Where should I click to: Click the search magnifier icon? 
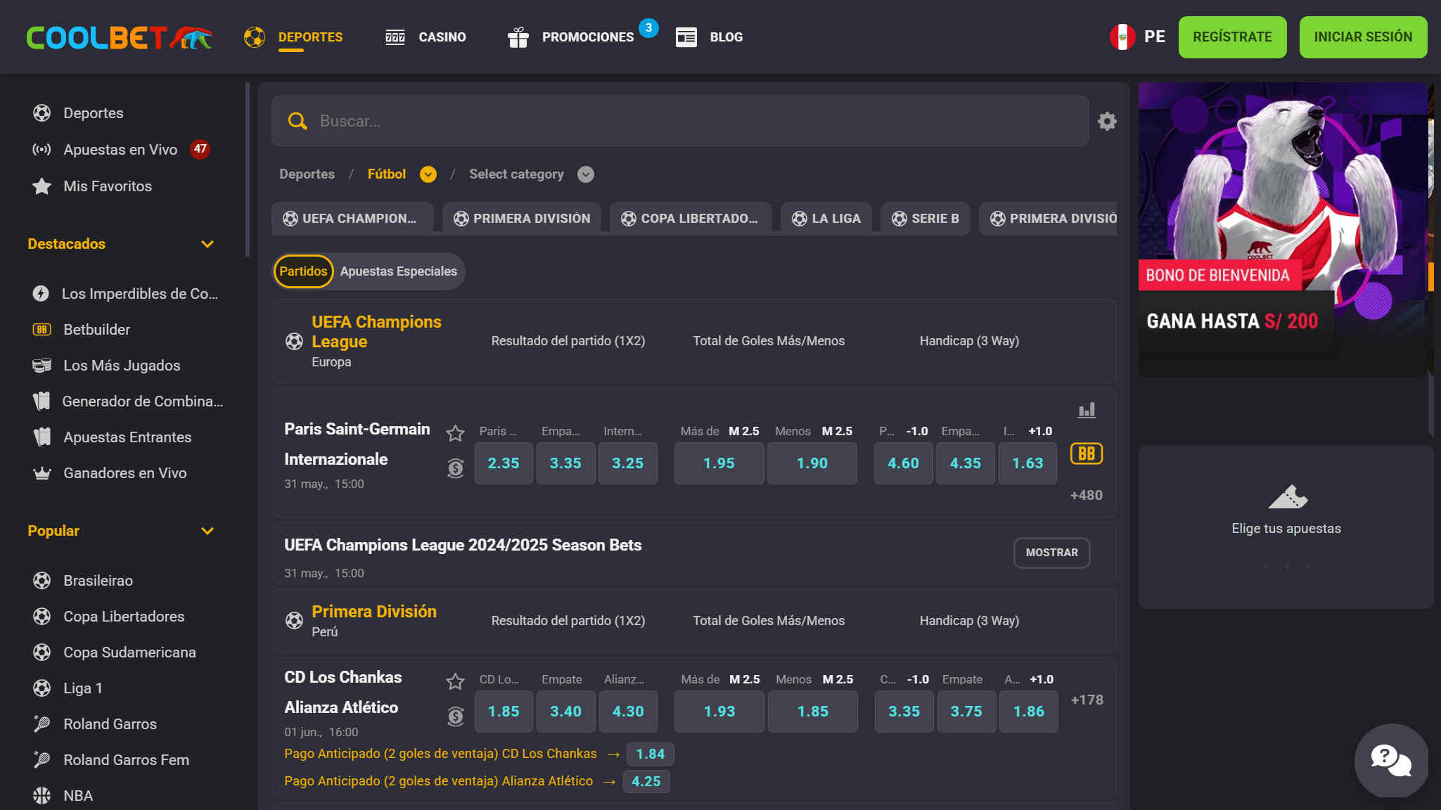coord(297,121)
